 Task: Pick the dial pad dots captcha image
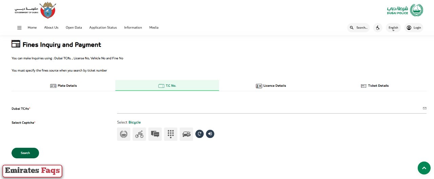171,134
